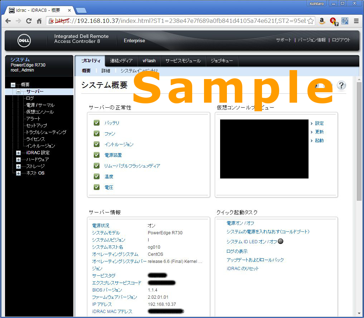This screenshot has width=364, height=318.
Task: Open トラブルシューティング in the sidebar
Action: pyautogui.click(x=46, y=132)
